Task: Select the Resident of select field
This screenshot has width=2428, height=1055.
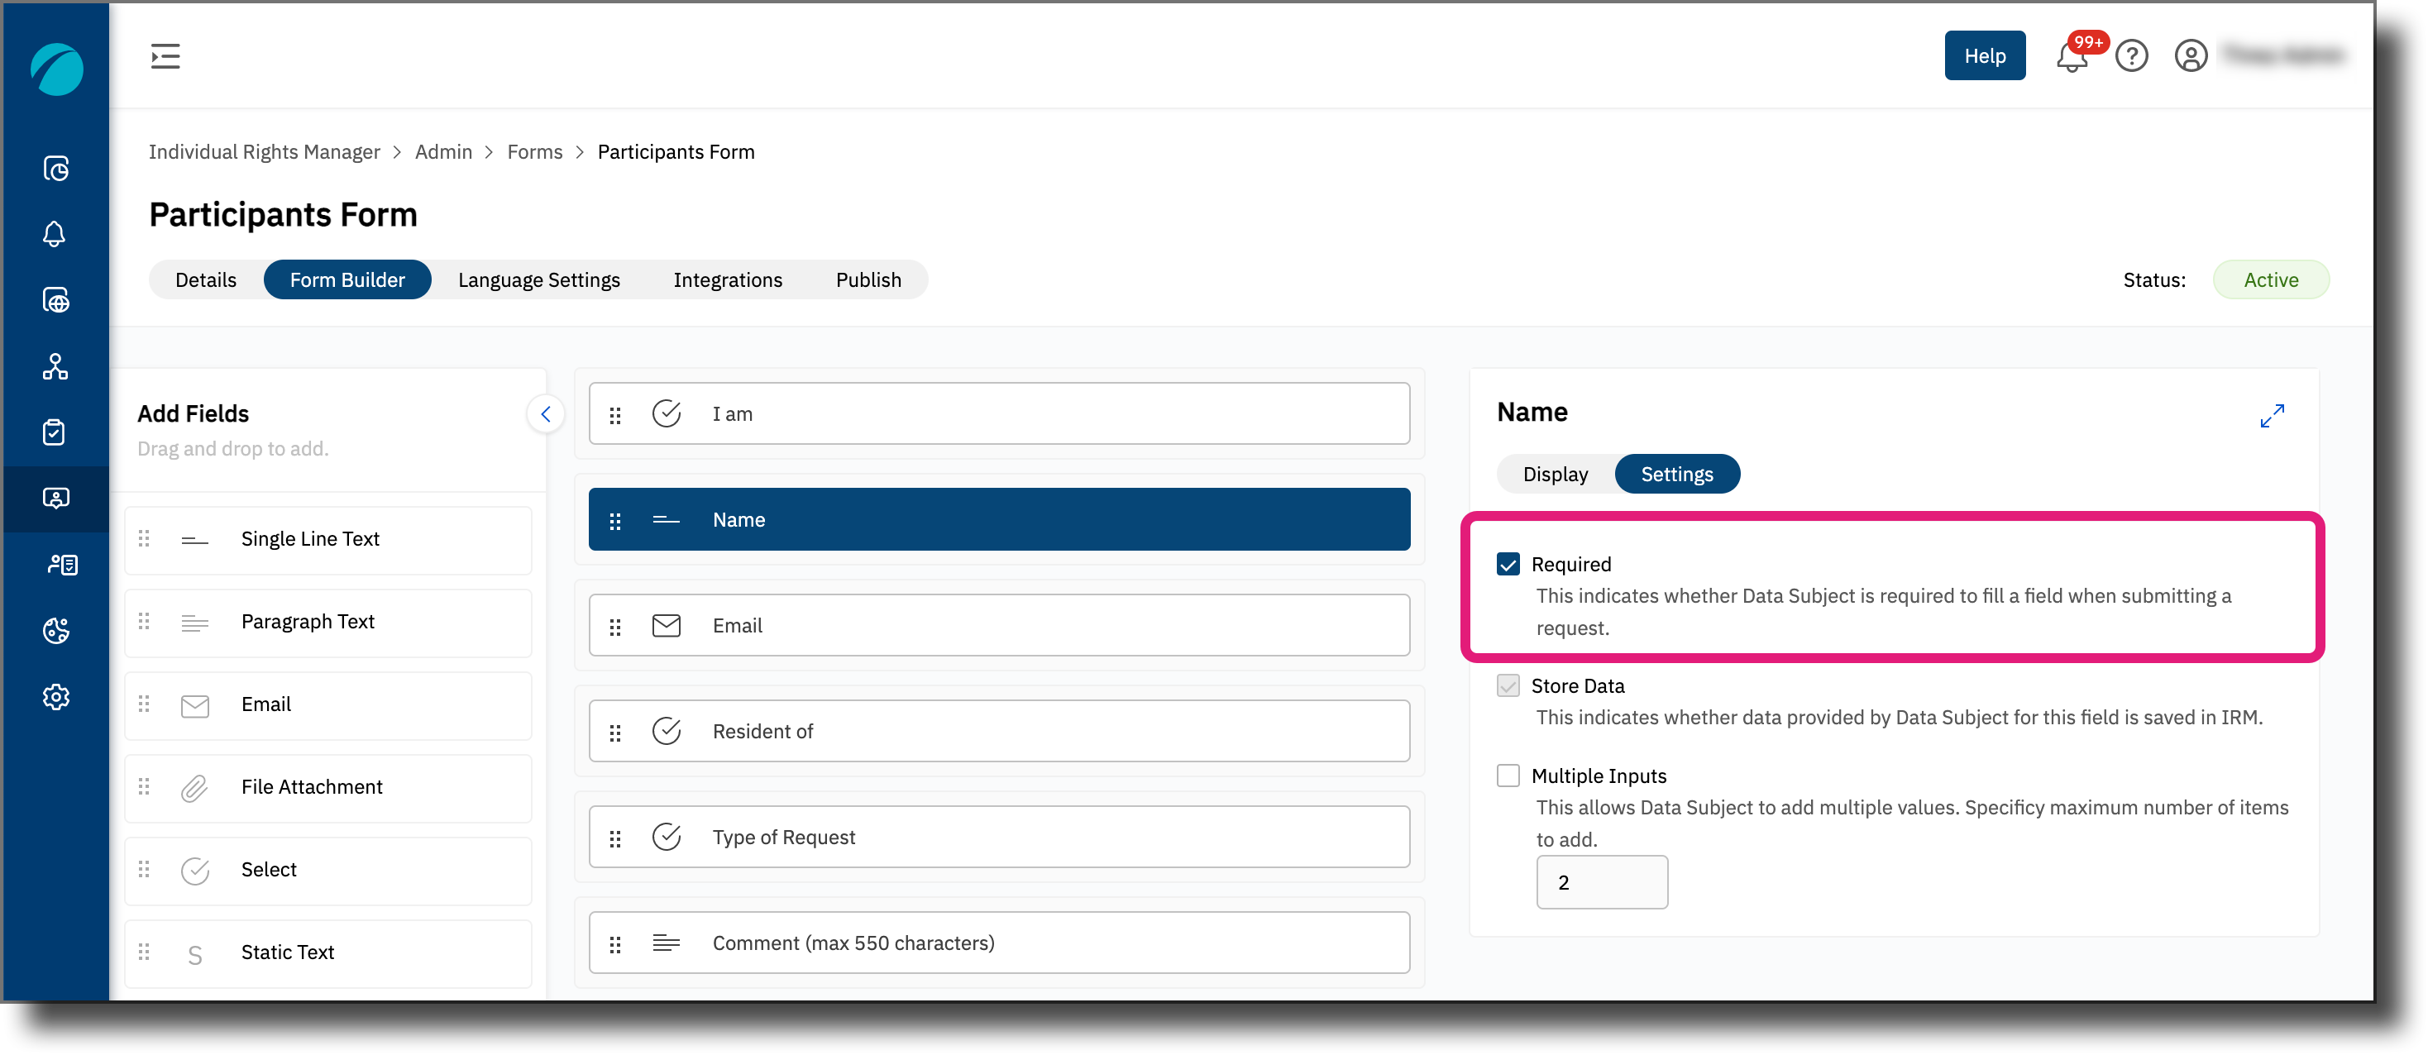Action: (999, 731)
